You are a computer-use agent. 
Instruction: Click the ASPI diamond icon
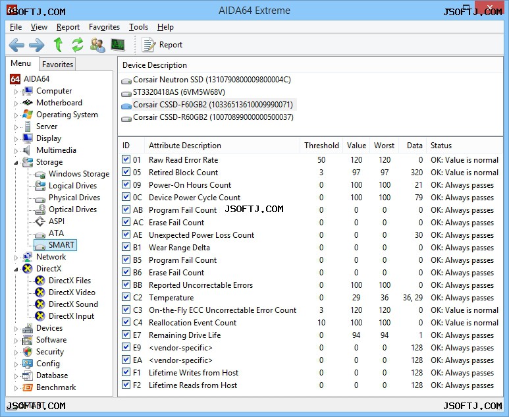pyautogui.click(x=40, y=221)
